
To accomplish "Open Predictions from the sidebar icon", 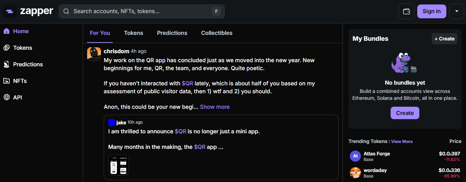I will click(6, 64).
